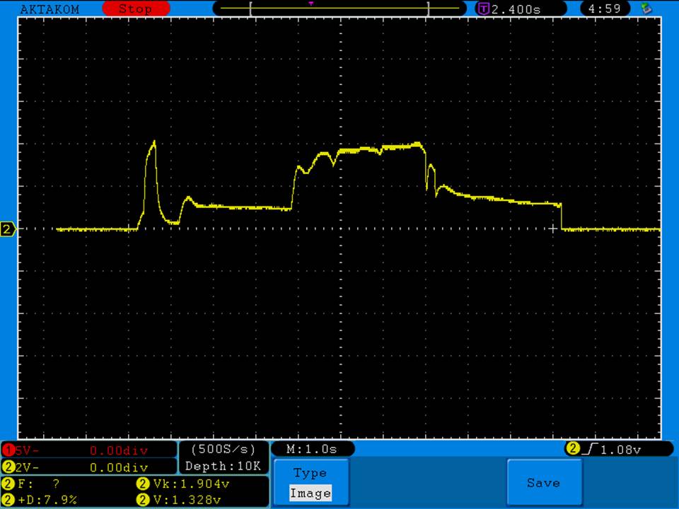
Task: Click the USB storage icon at top right
Action: tap(646, 8)
